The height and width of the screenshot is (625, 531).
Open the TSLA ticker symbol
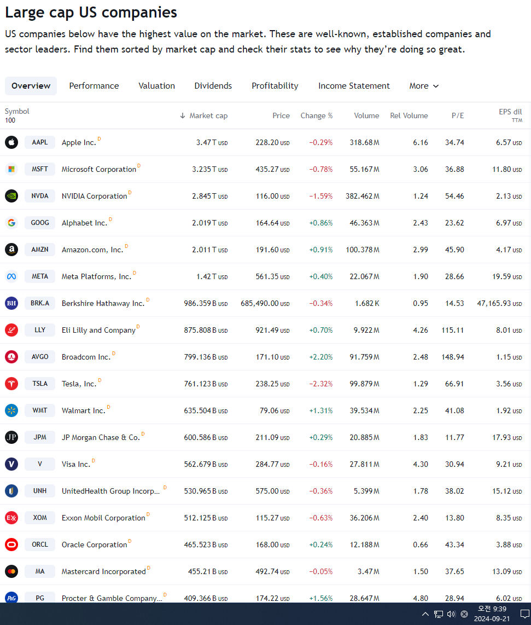point(40,384)
